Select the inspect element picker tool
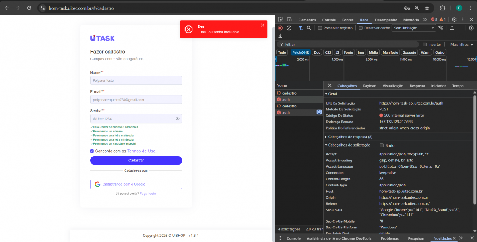This screenshot has height=242, width=477. pos(280,20)
